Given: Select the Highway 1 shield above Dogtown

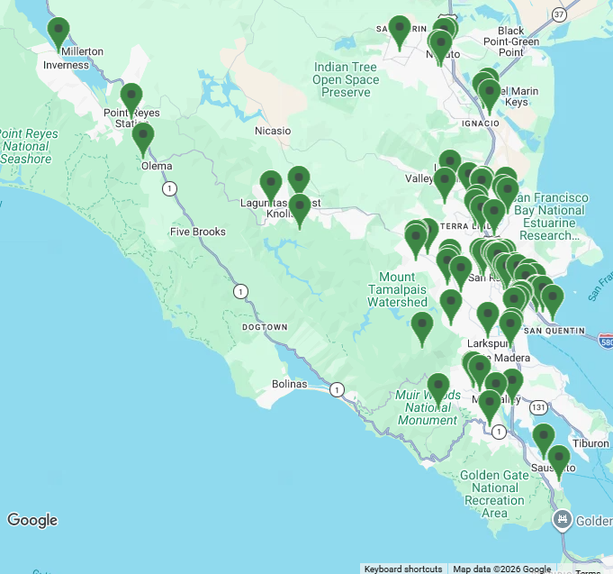Looking at the screenshot, I should [x=240, y=291].
